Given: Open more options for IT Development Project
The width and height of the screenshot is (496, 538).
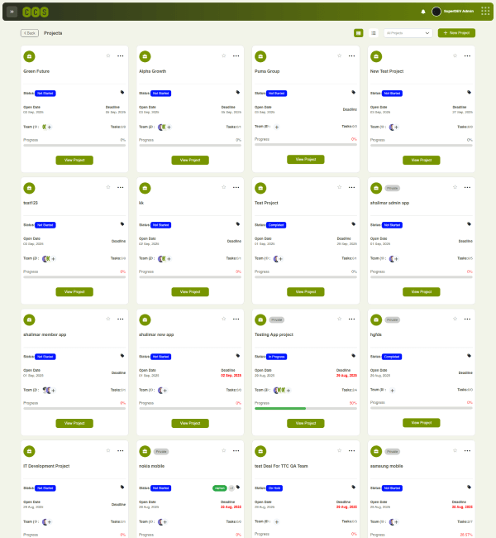Looking at the screenshot, I should (121, 450).
